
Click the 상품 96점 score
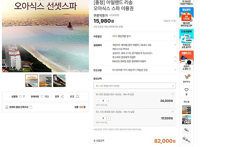(80, 107)
